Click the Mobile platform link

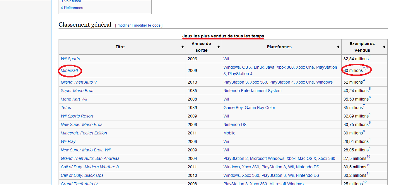click(229, 133)
